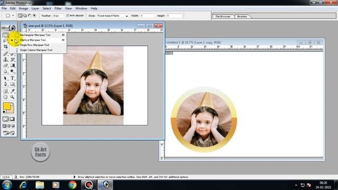Select the Marquee tool in the toolbox
Image resolution: width=338 pixels, height=190 pixels.
pyautogui.click(x=6, y=35)
